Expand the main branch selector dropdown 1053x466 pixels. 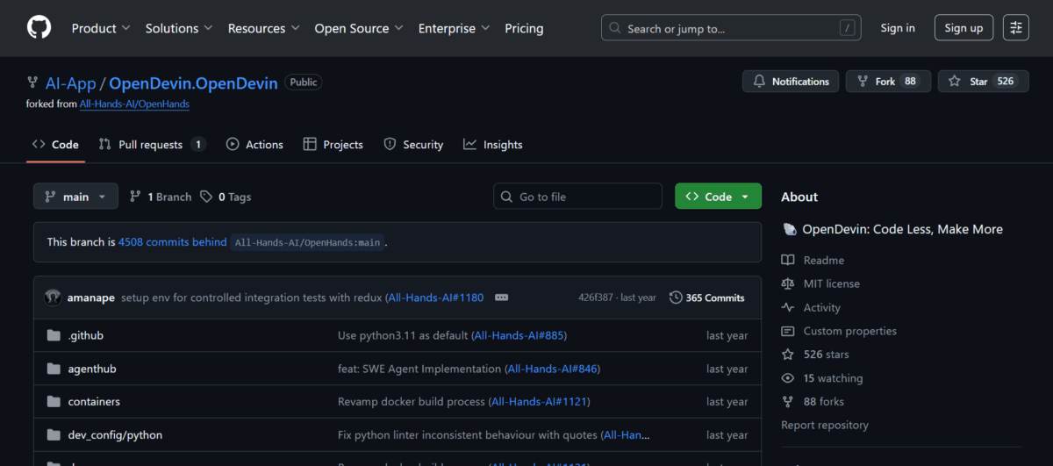point(75,197)
